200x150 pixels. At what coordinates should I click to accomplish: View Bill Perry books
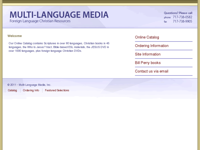[x=148, y=63]
